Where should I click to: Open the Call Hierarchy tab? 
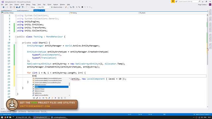click(22, 111)
